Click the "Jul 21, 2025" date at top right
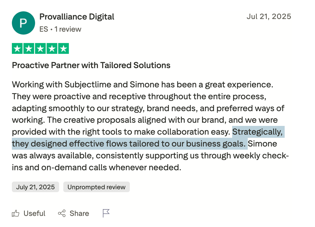Image resolution: width=315 pixels, height=227 pixels. (269, 17)
